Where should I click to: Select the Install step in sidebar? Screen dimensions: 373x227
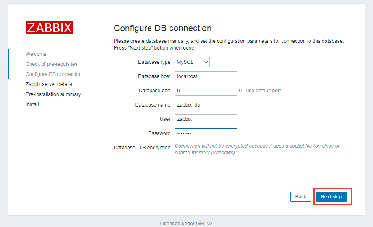coord(32,104)
